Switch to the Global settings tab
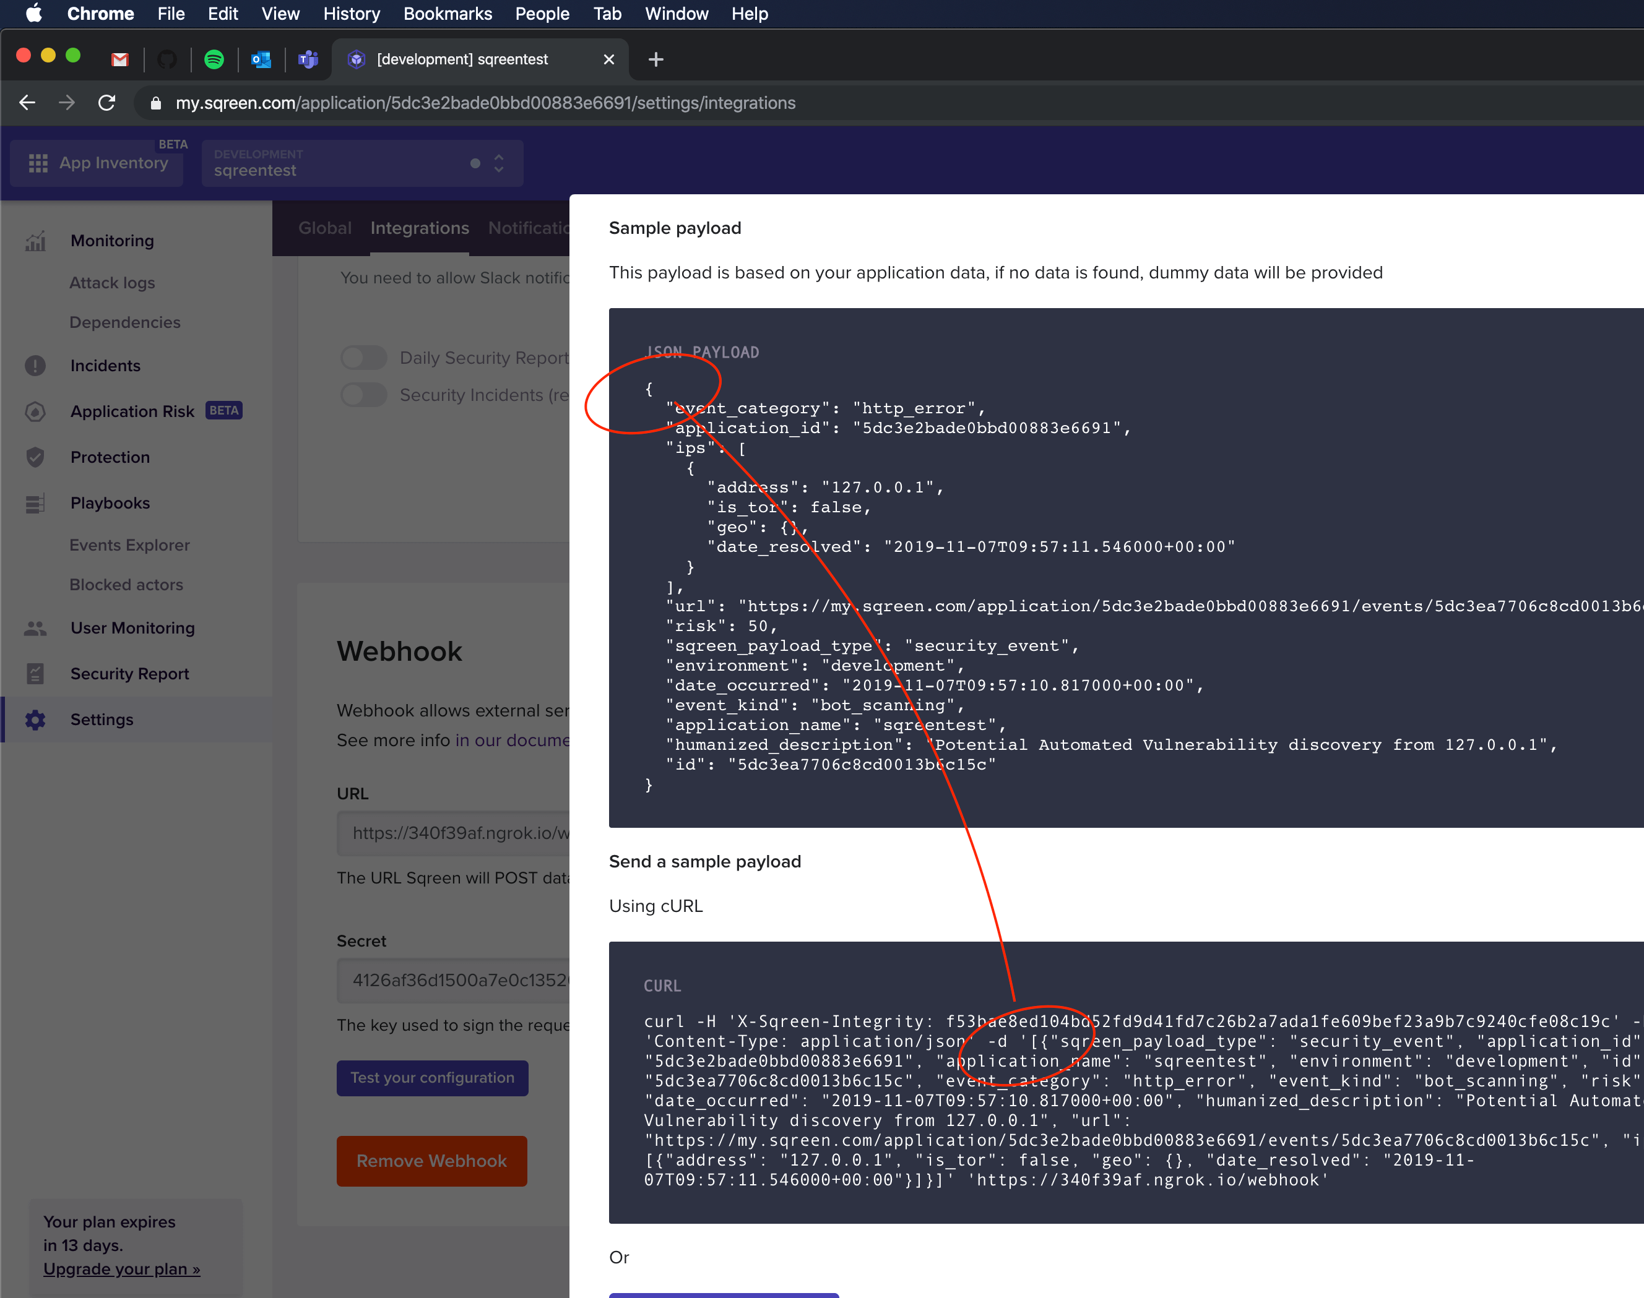The height and width of the screenshot is (1298, 1644). click(x=325, y=228)
